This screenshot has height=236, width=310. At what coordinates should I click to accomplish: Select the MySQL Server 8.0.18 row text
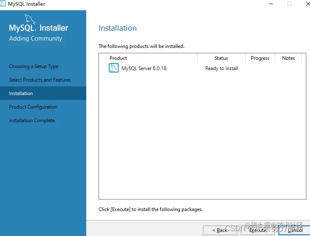click(x=144, y=68)
